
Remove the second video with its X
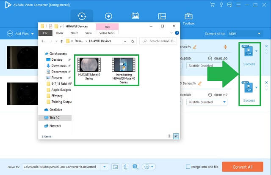coord(266,83)
